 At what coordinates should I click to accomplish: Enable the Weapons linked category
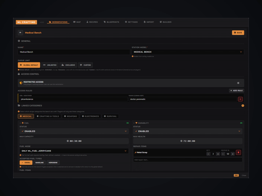pyautogui.click(x=70, y=116)
